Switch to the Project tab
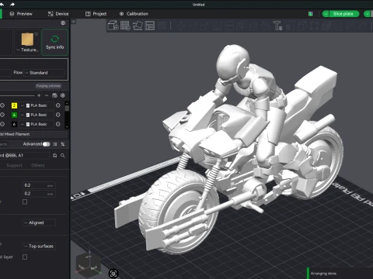 pyautogui.click(x=96, y=14)
